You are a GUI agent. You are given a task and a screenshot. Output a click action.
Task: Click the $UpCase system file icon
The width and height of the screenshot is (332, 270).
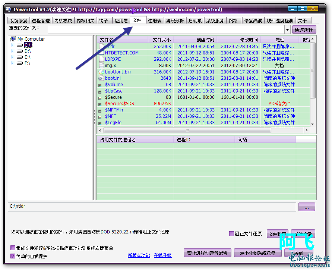(100, 92)
